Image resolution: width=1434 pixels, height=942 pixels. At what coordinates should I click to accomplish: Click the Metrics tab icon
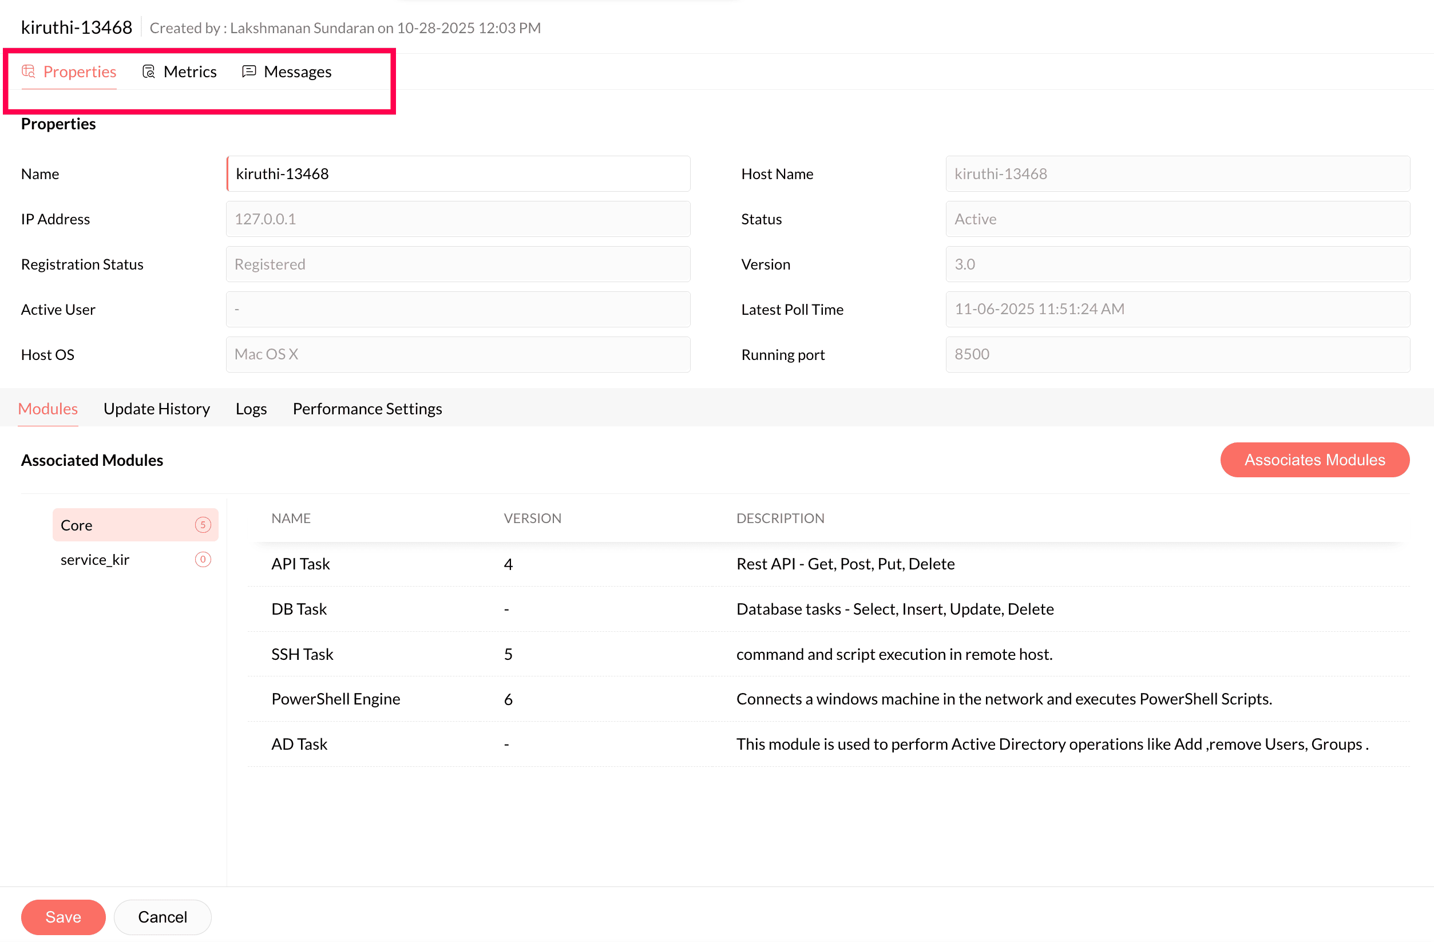pyautogui.click(x=148, y=72)
